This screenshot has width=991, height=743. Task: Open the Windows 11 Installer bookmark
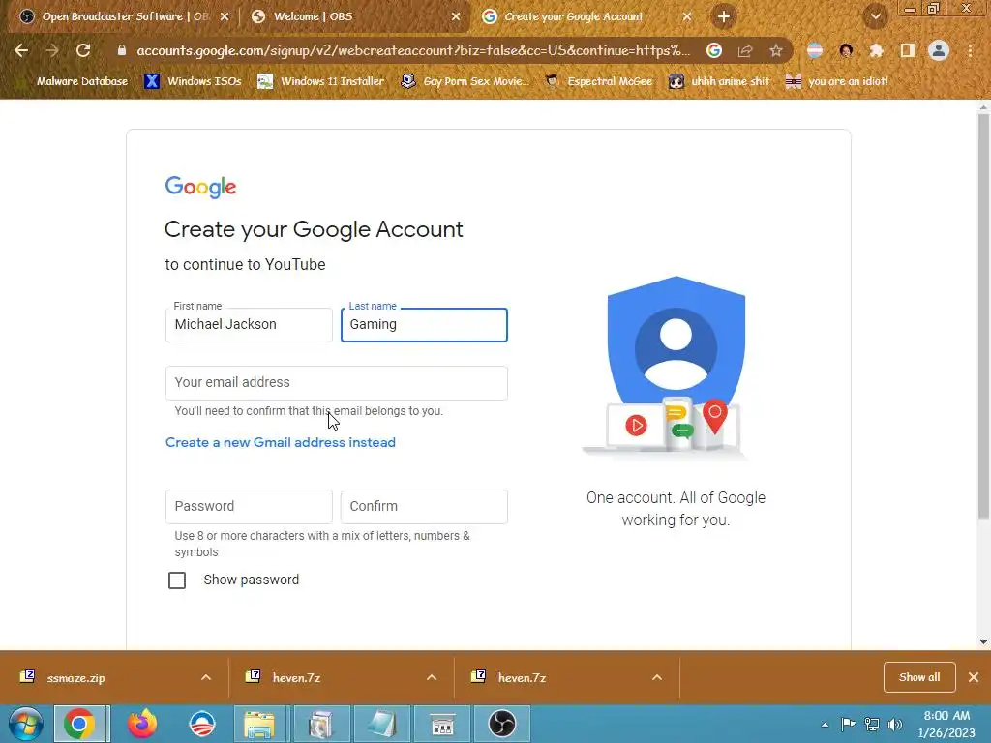[x=321, y=81]
